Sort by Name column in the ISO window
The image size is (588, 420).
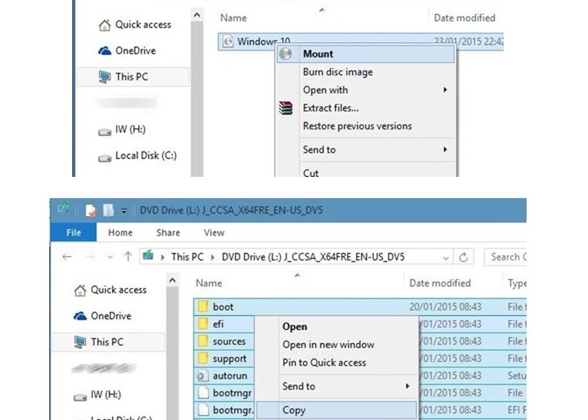tap(233, 18)
